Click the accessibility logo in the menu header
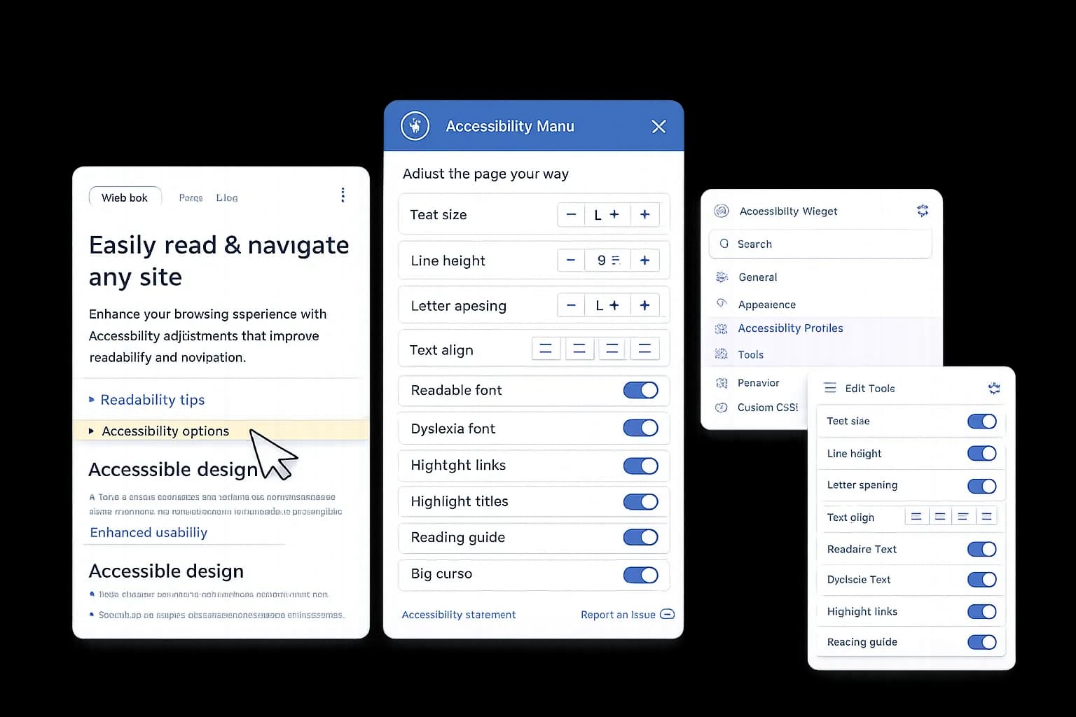 pyautogui.click(x=415, y=126)
